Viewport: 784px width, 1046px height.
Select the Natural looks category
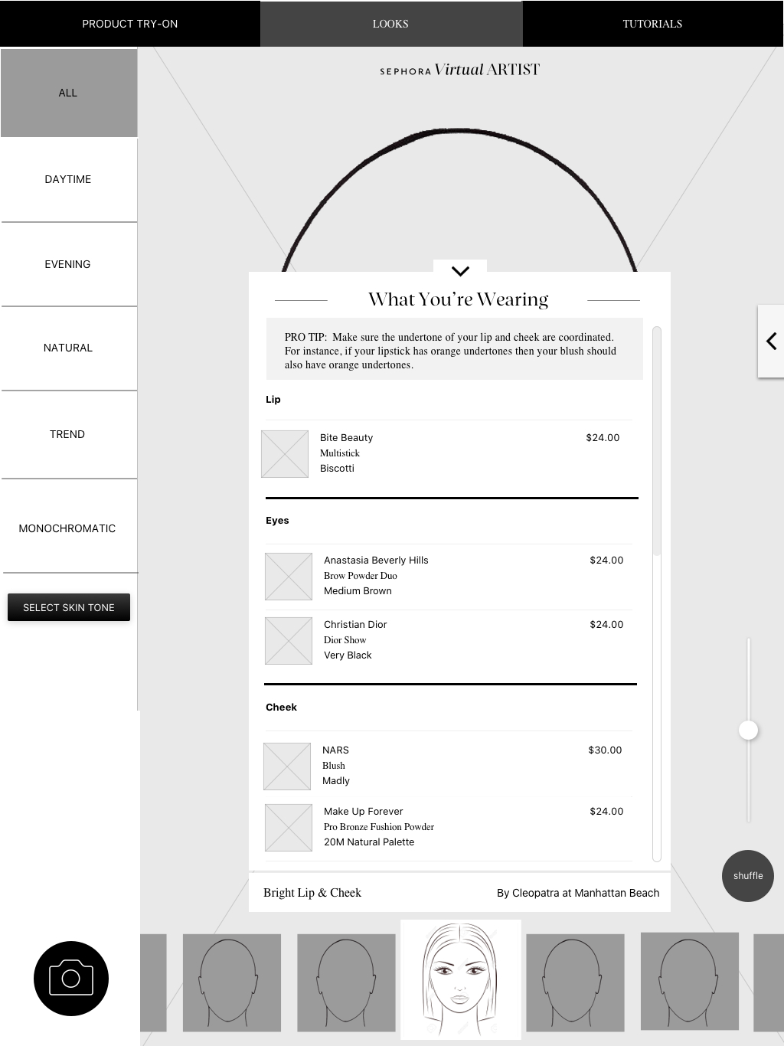(69, 348)
